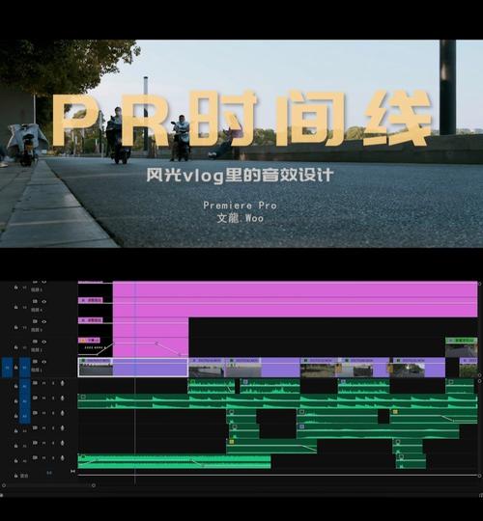483x521 pixels.
Task: Hide video track V1 output with eye icon
Action: 43,362
